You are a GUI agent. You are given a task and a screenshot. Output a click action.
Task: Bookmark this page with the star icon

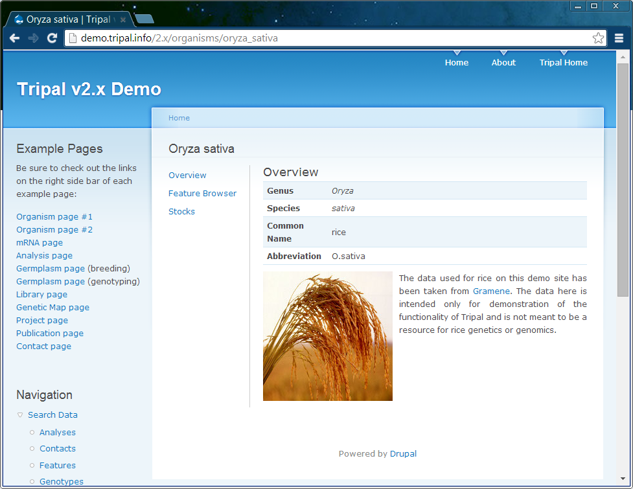pyautogui.click(x=598, y=38)
